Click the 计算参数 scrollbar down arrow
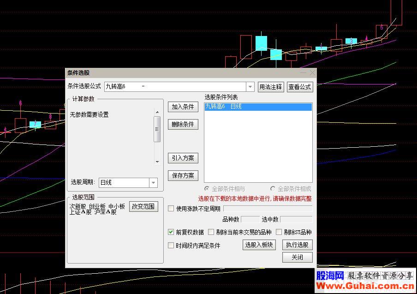 coord(157,162)
